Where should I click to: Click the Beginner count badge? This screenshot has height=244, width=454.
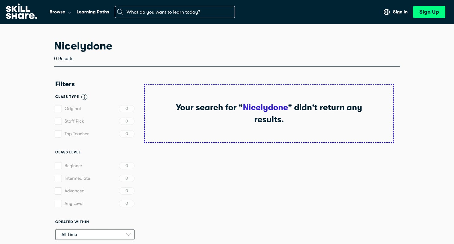pyautogui.click(x=127, y=166)
